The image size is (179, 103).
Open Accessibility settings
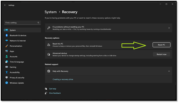click(x=23, y=72)
